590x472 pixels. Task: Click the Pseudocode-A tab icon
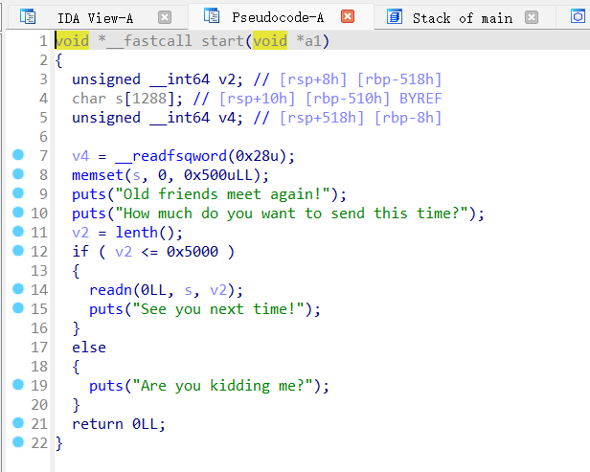212,17
